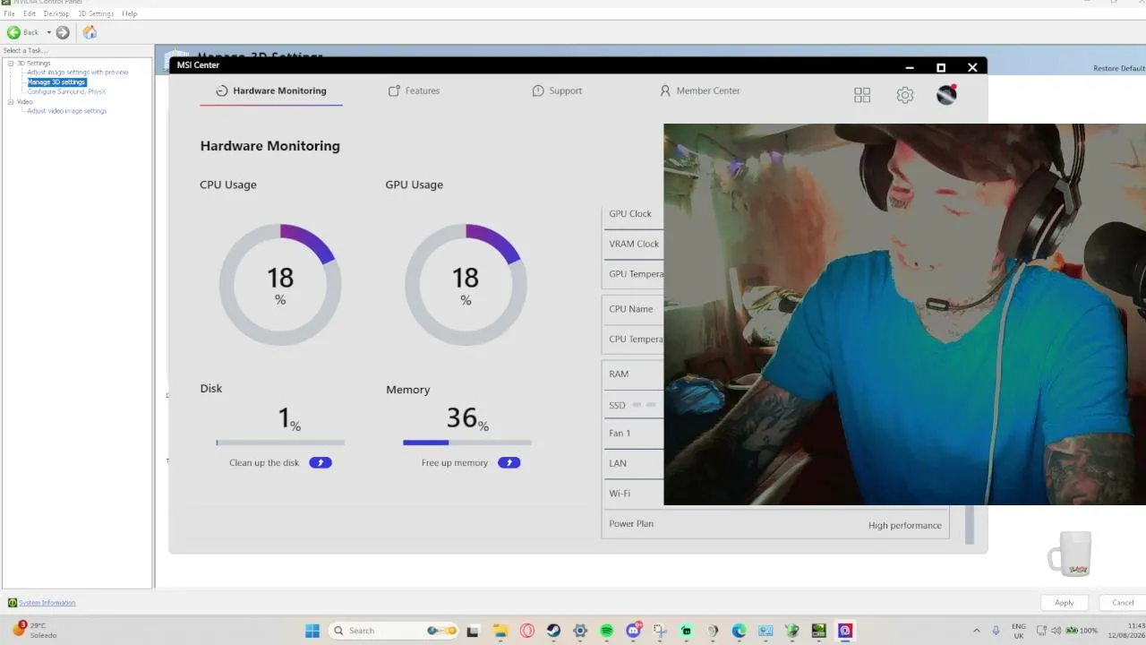Select Manage 3D settings tree item
The image size is (1146, 645).
pos(56,82)
